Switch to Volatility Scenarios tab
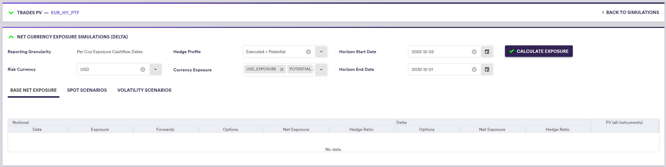666x167 pixels. 144,90
